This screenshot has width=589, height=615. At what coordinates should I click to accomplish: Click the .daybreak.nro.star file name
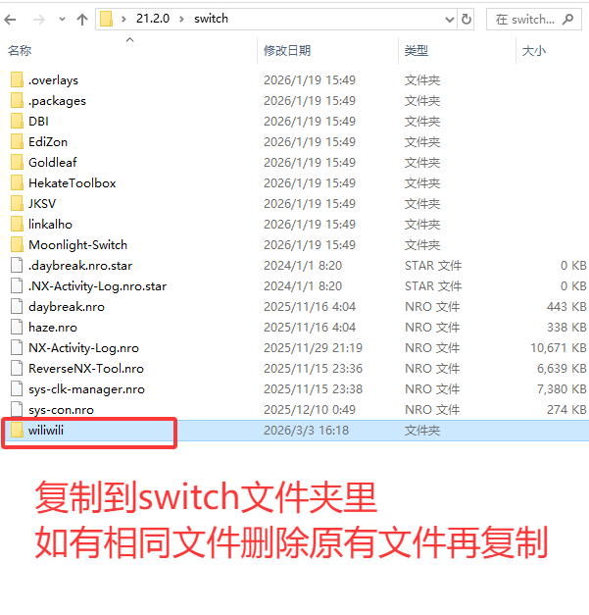[x=80, y=266]
